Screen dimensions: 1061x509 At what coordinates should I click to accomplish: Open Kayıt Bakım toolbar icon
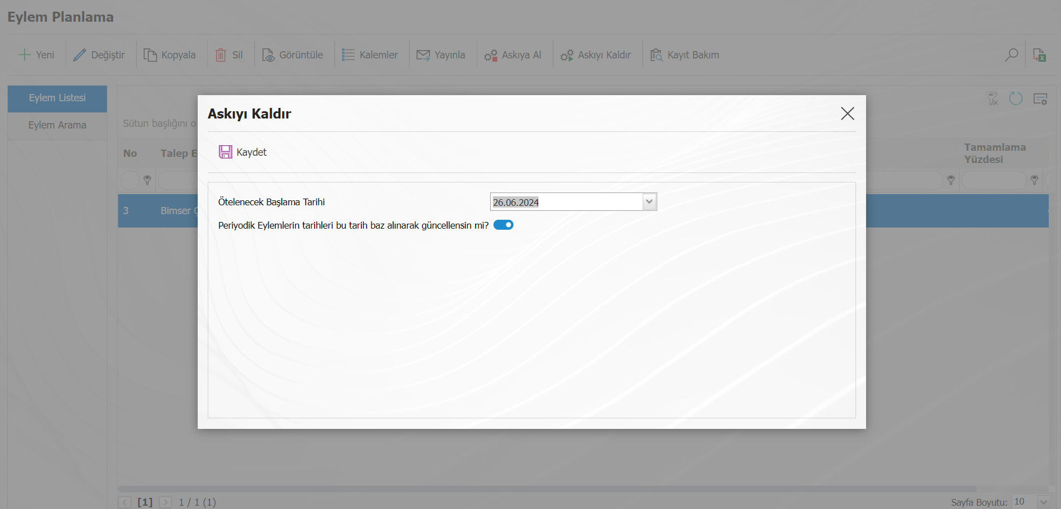657,55
